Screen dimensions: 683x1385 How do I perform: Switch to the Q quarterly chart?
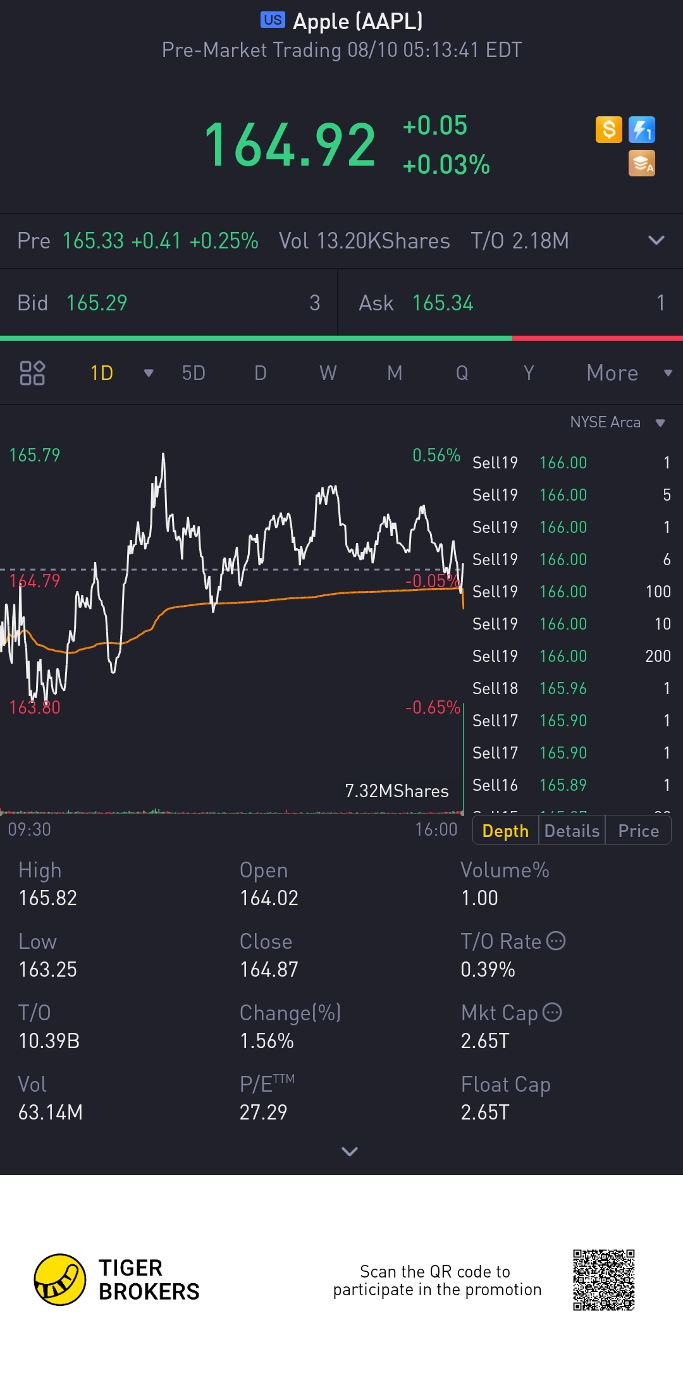click(462, 373)
